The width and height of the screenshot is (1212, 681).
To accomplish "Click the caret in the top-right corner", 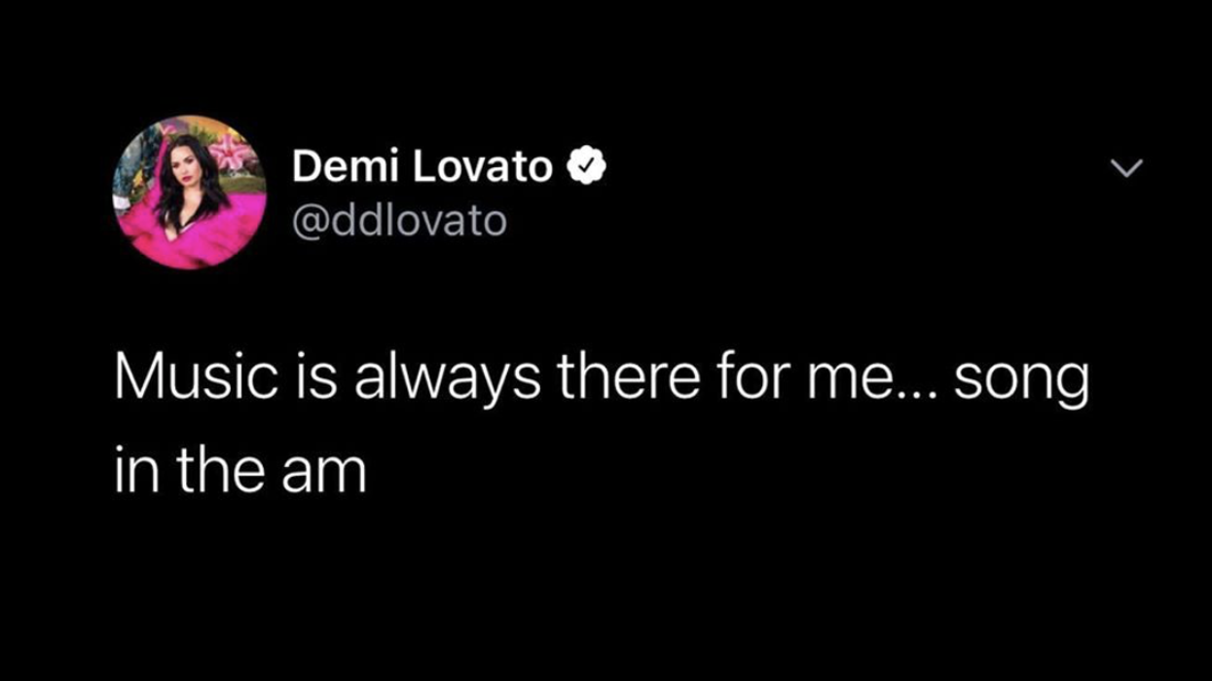I will [x=1126, y=169].
